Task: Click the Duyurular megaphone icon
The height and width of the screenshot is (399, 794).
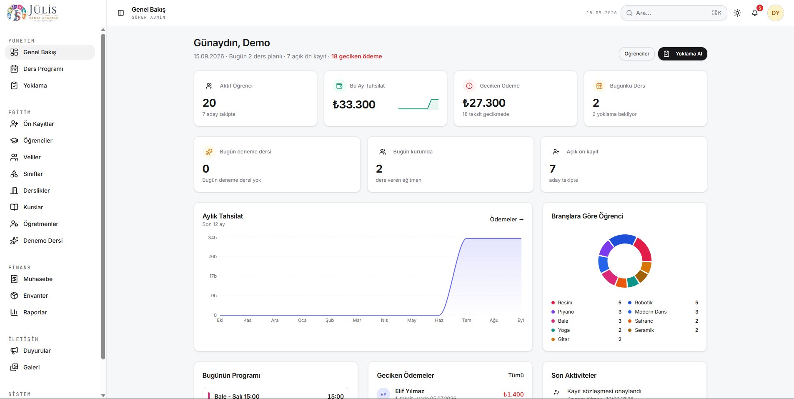Action: (x=14, y=351)
